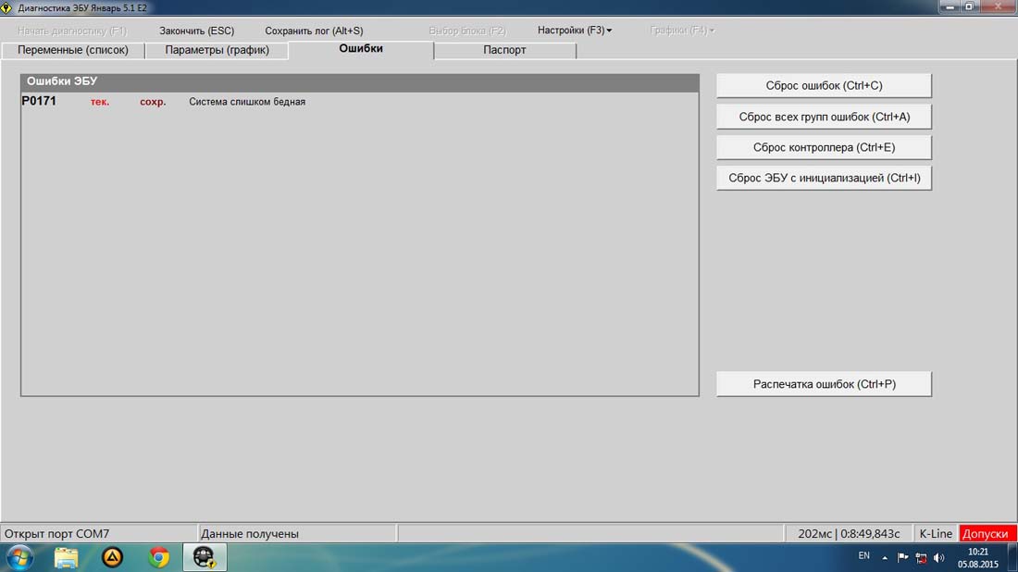The height and width of the screenshot is (572, 1018).
Task: Switch to the Переменные (список) tab
Action: click(73, 50)
